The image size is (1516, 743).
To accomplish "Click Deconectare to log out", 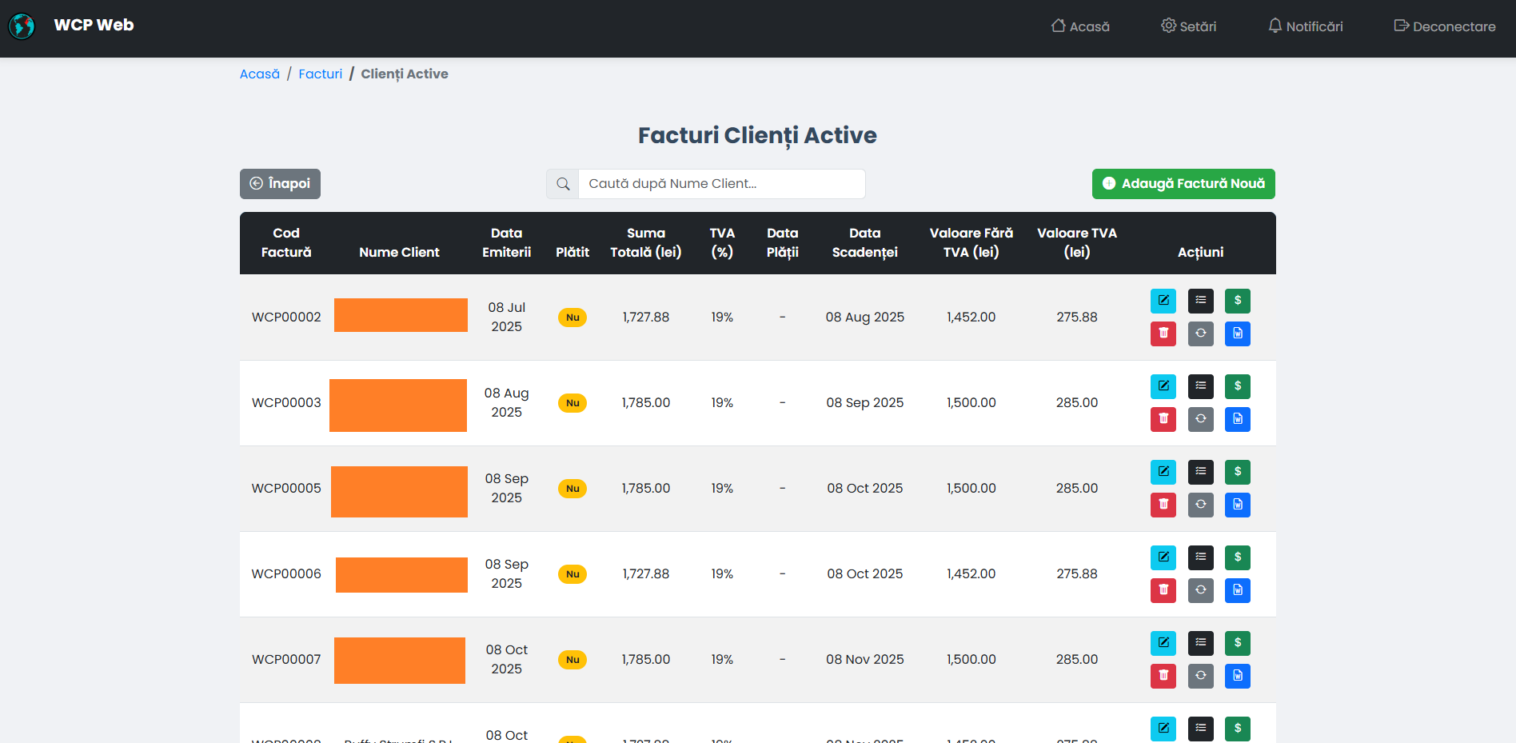I will [x=1444, y=26].
